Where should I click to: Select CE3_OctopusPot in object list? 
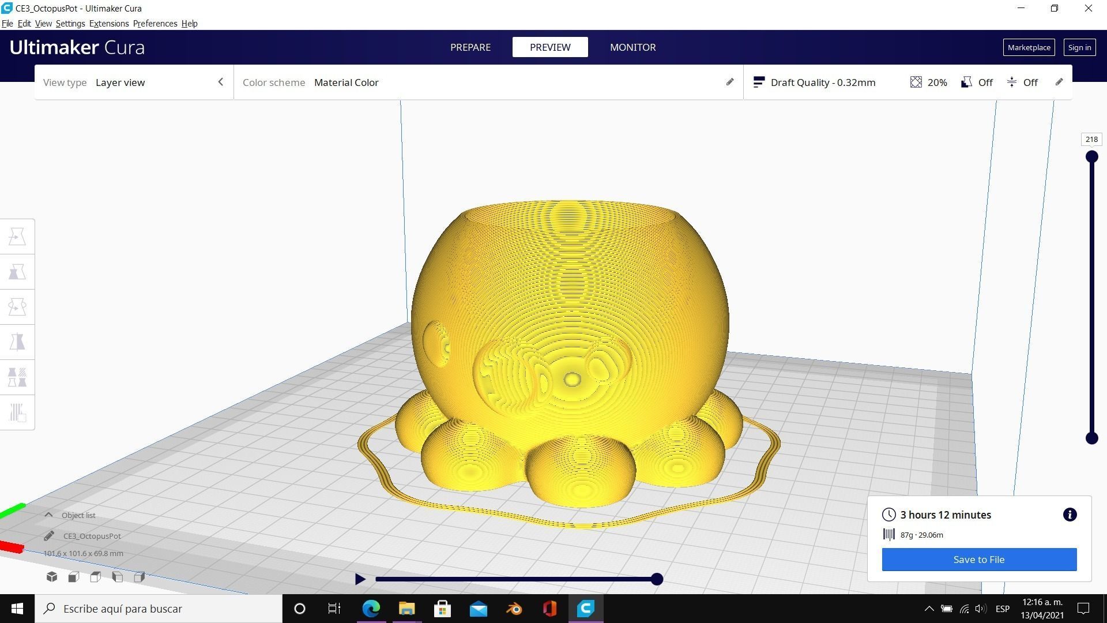92,536
